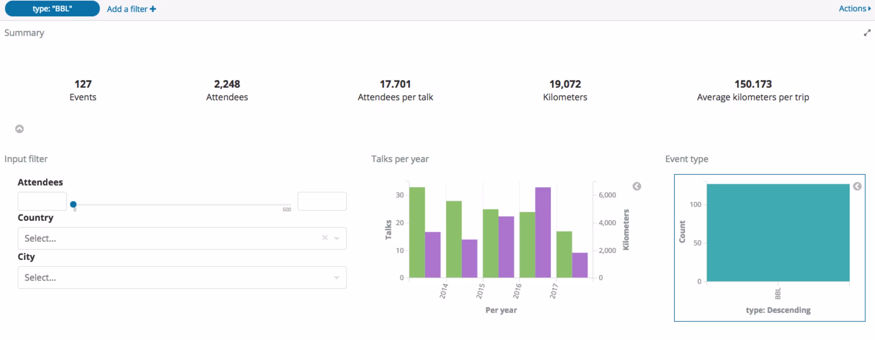
Task: Click the Attendees minimum value input
Action: (42, 201)
